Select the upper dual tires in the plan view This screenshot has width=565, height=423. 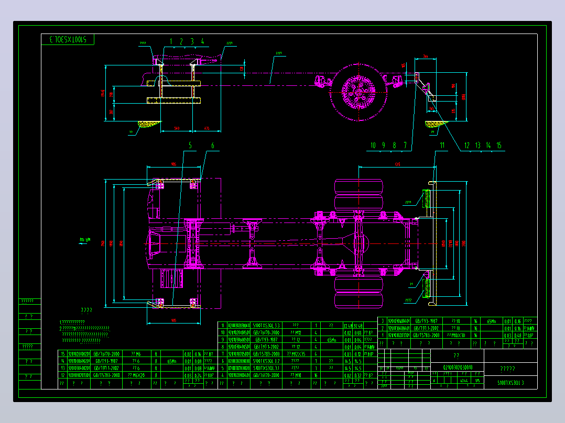tap(358, 195)
